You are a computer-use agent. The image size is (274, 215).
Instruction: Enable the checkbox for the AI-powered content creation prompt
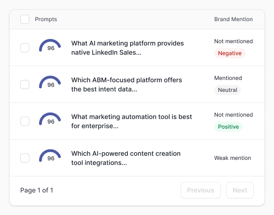tap(25, 158)
